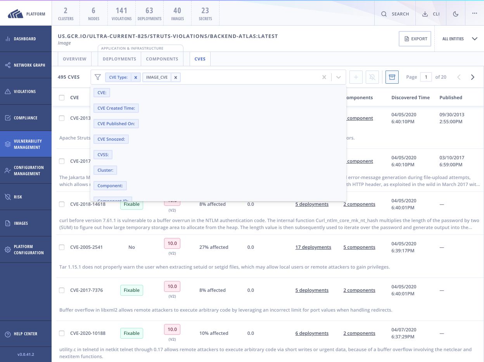Switch to the Components tab
Viewport: 484px width, 362px height.
point(162,59)
